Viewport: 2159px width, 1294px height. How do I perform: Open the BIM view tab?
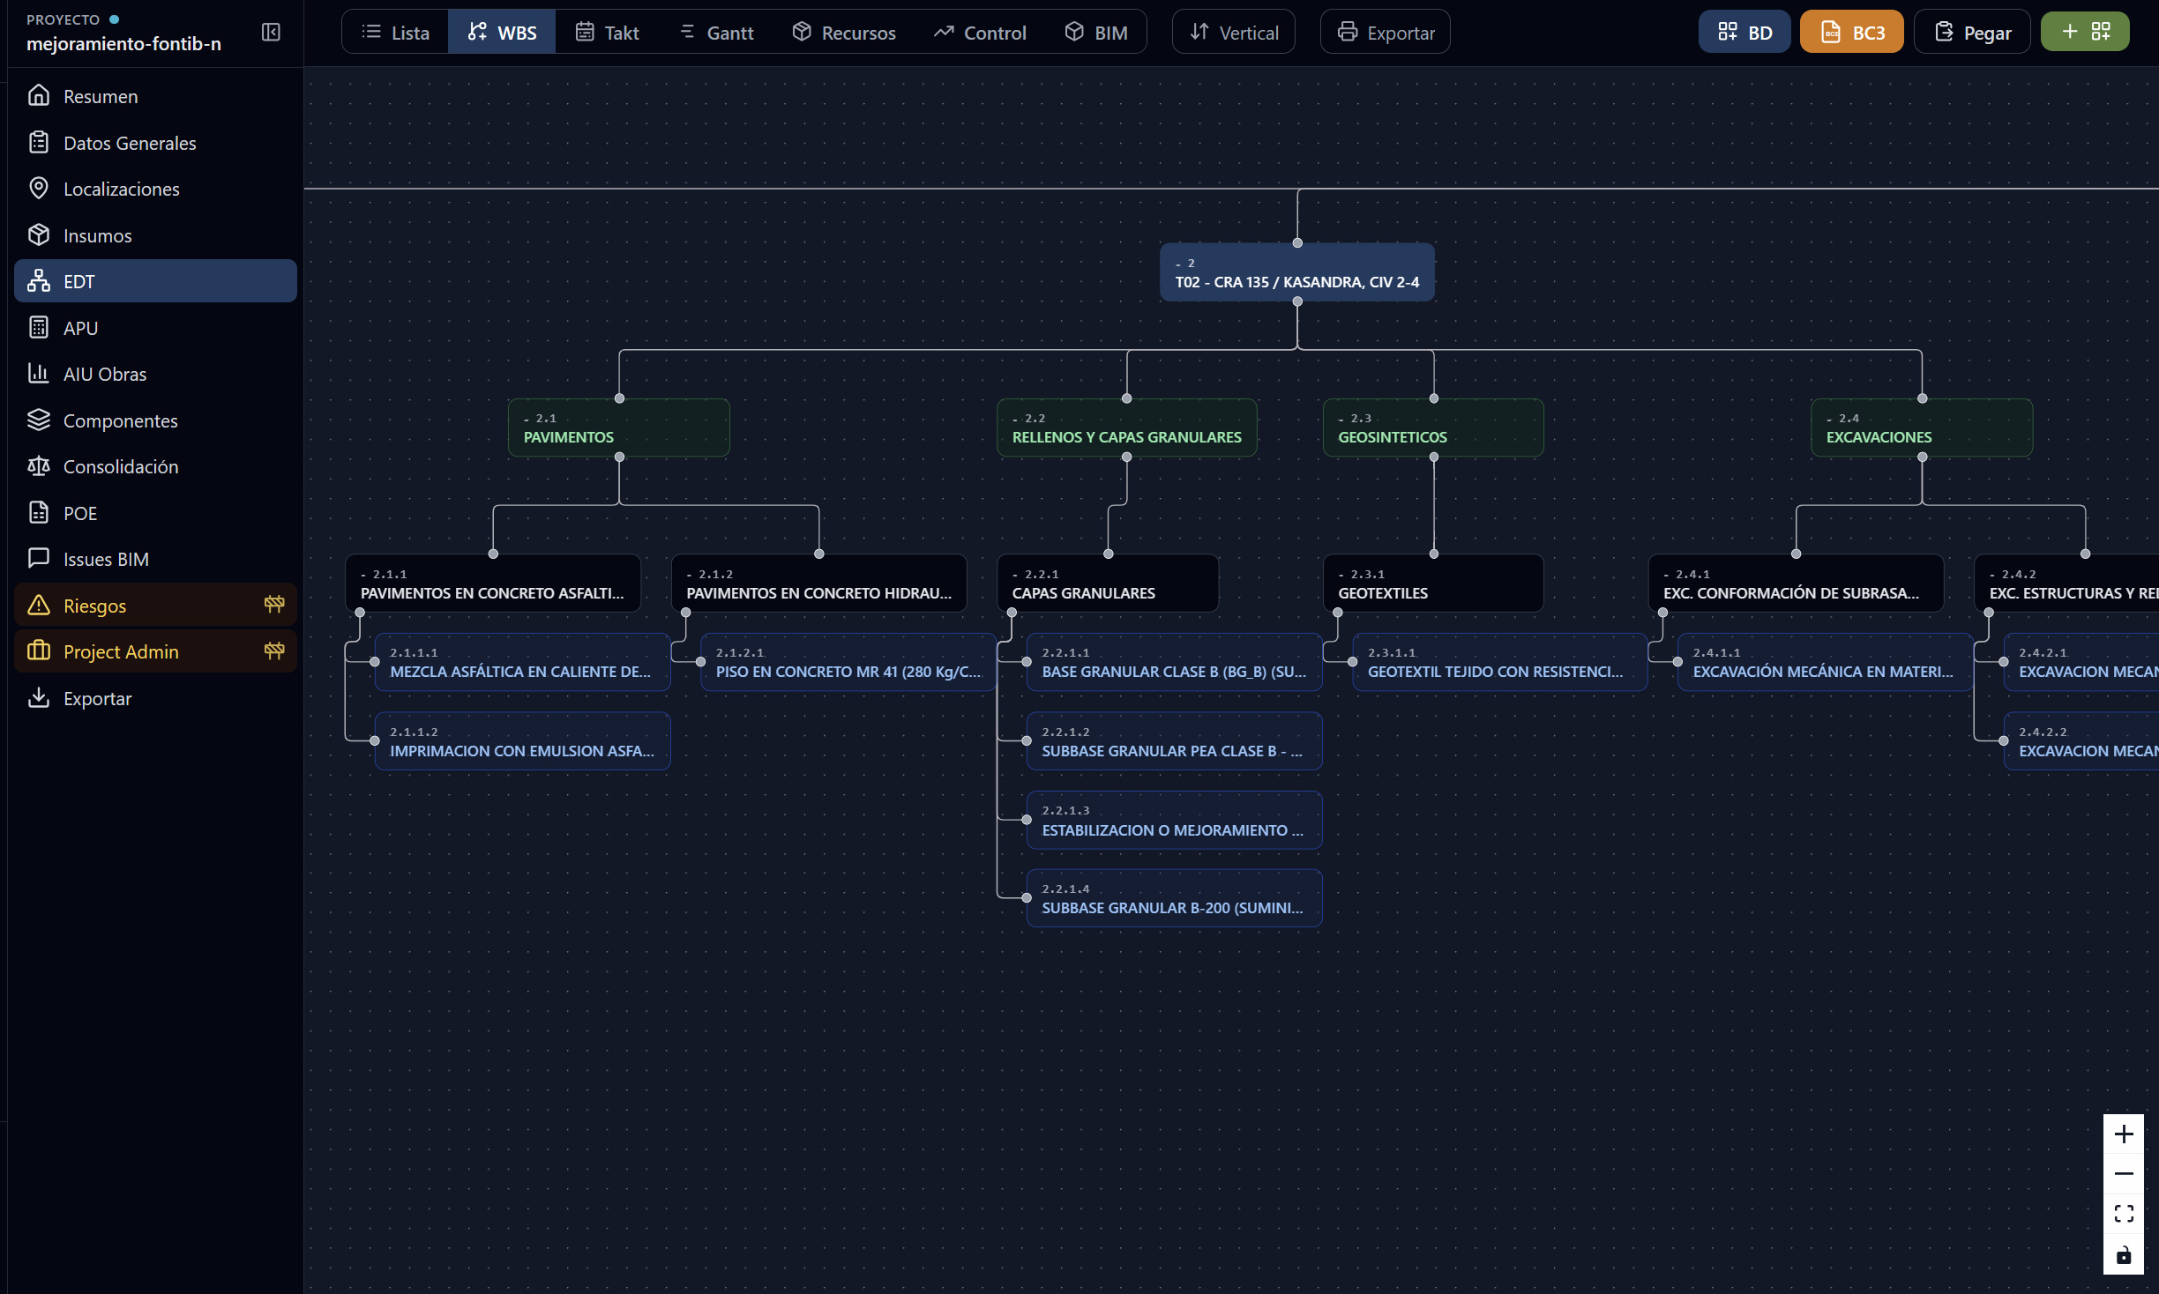[1096, 33]
